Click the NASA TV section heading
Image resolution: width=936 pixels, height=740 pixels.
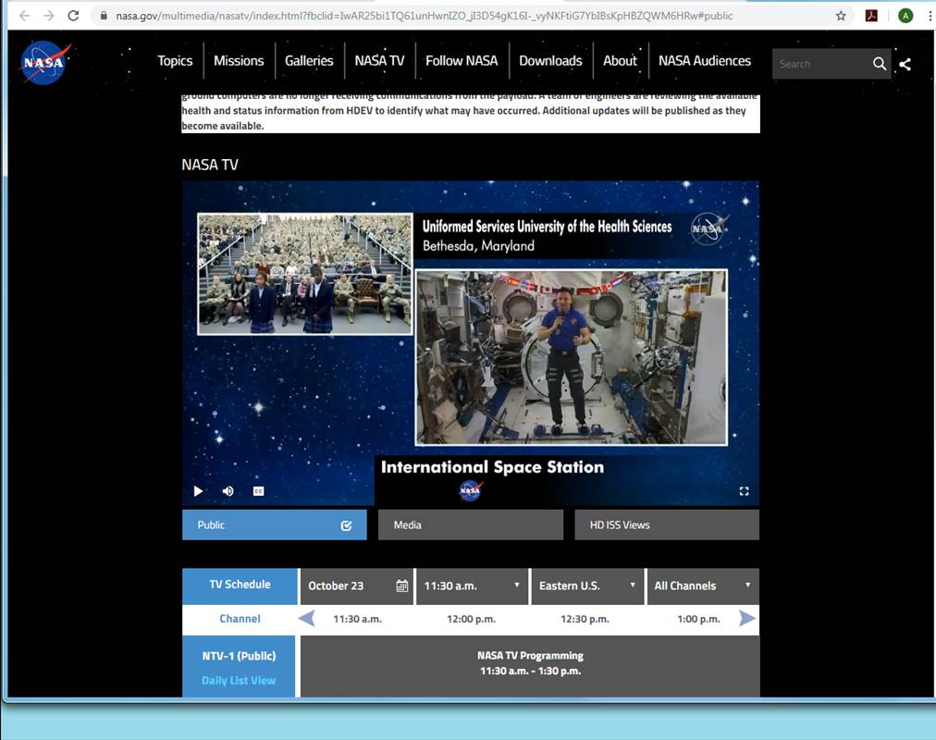210,165
